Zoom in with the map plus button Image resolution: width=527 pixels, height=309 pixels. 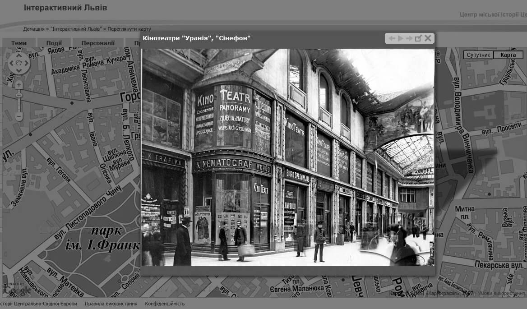click(x=19, y=85)
